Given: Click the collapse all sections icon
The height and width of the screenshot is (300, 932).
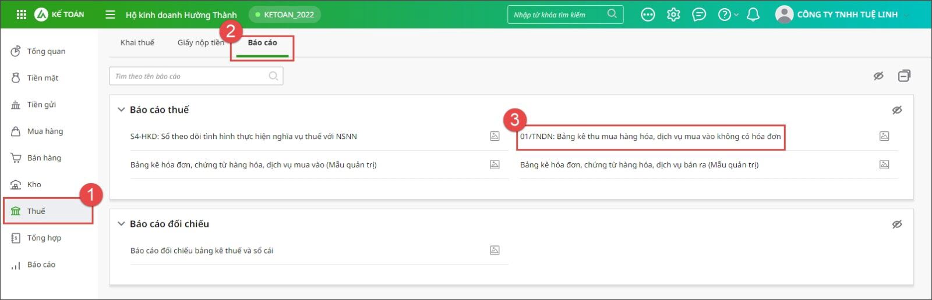Looking at the screenshot, I should click(x=904, y=76).
